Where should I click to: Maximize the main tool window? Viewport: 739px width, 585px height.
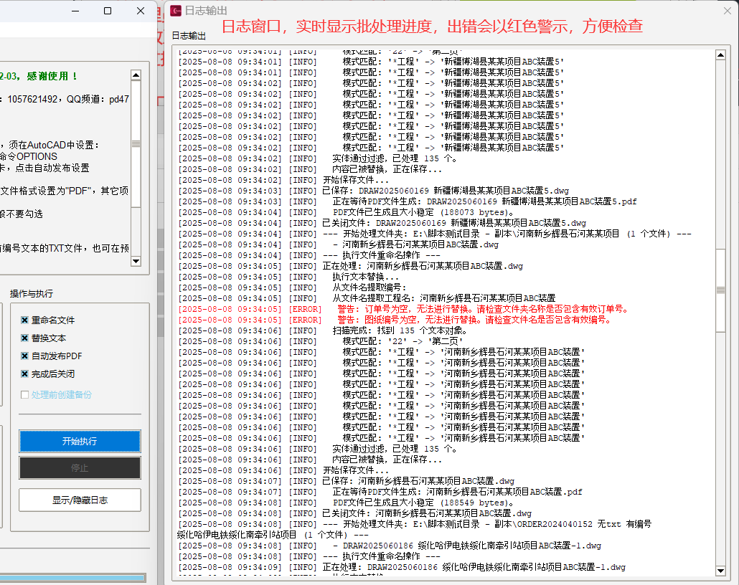[108, 11]
